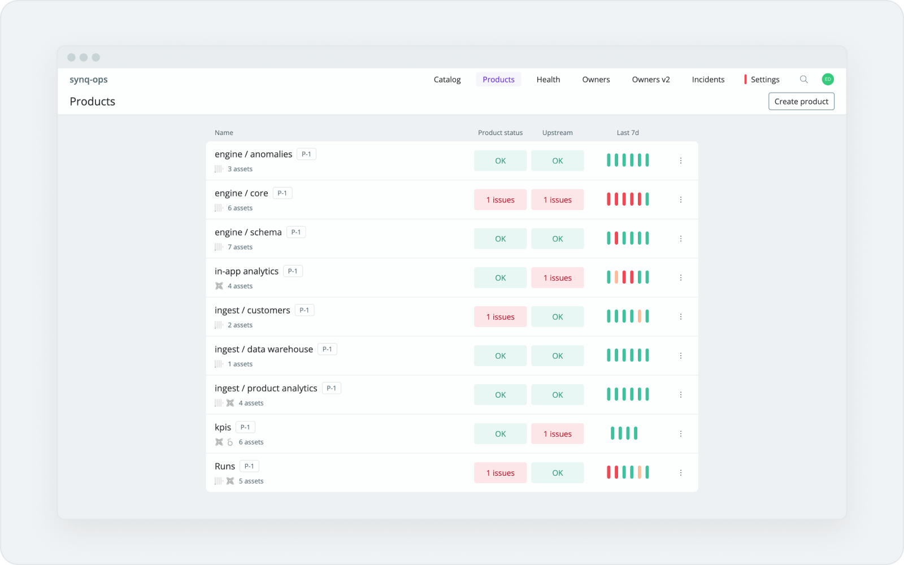The width and height of the screenshot is (904, 565).
Task: Open the options menu for the Runs row
Action: click(x=681, y=472)
